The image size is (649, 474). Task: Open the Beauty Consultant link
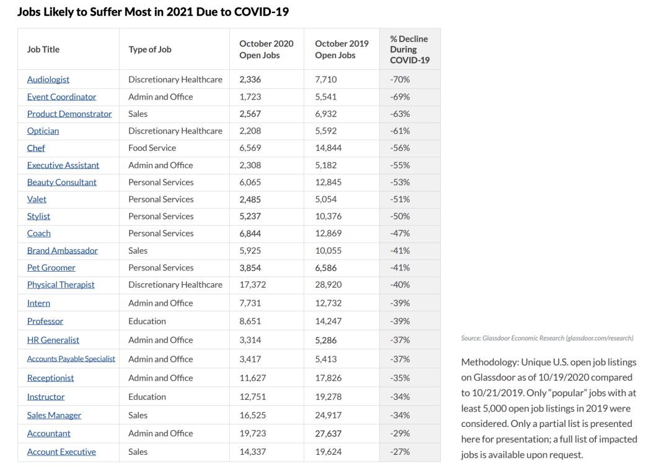coord(61,182)
